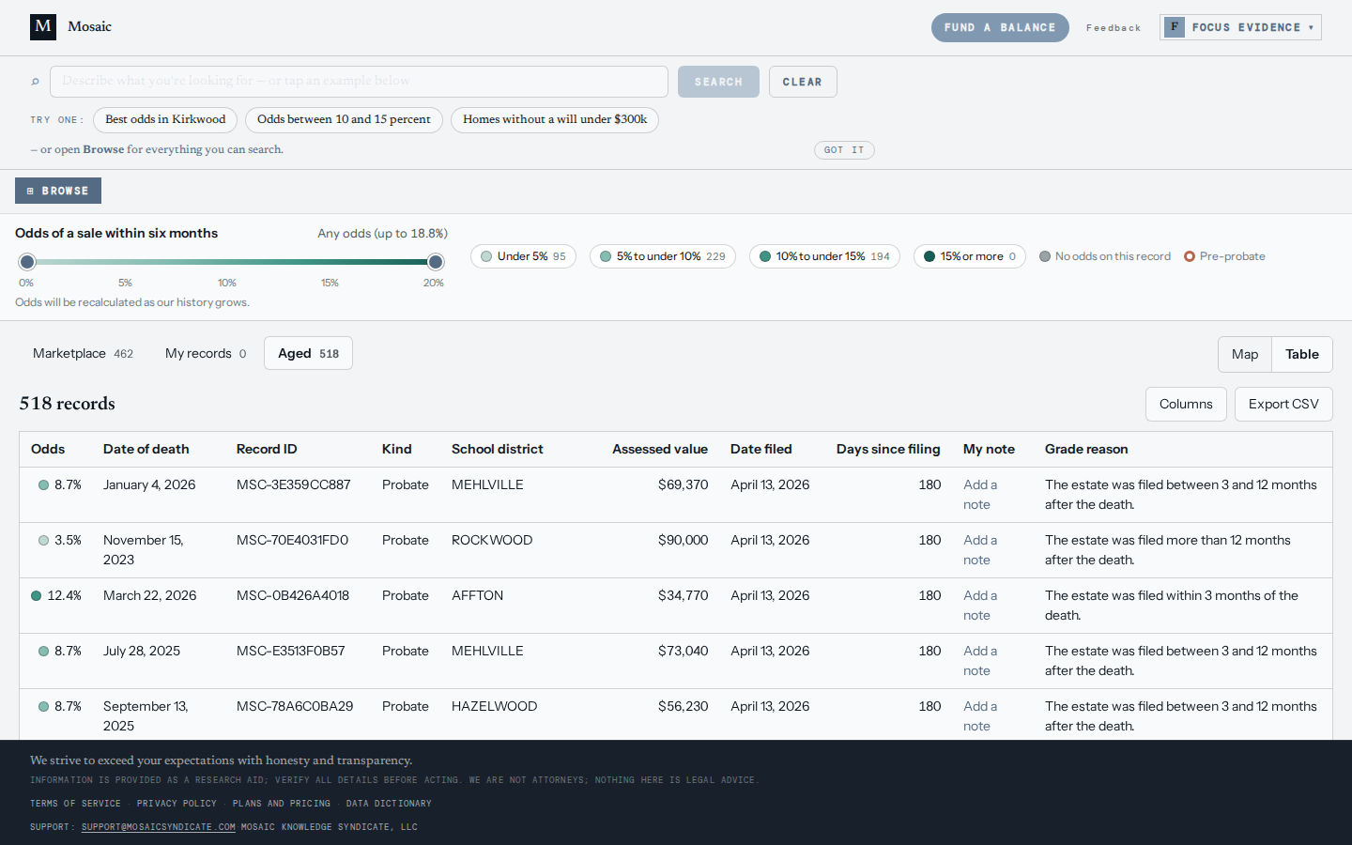Open the Browse panel button
Viewport: 1352px width, 845px height.
[58, 191]
